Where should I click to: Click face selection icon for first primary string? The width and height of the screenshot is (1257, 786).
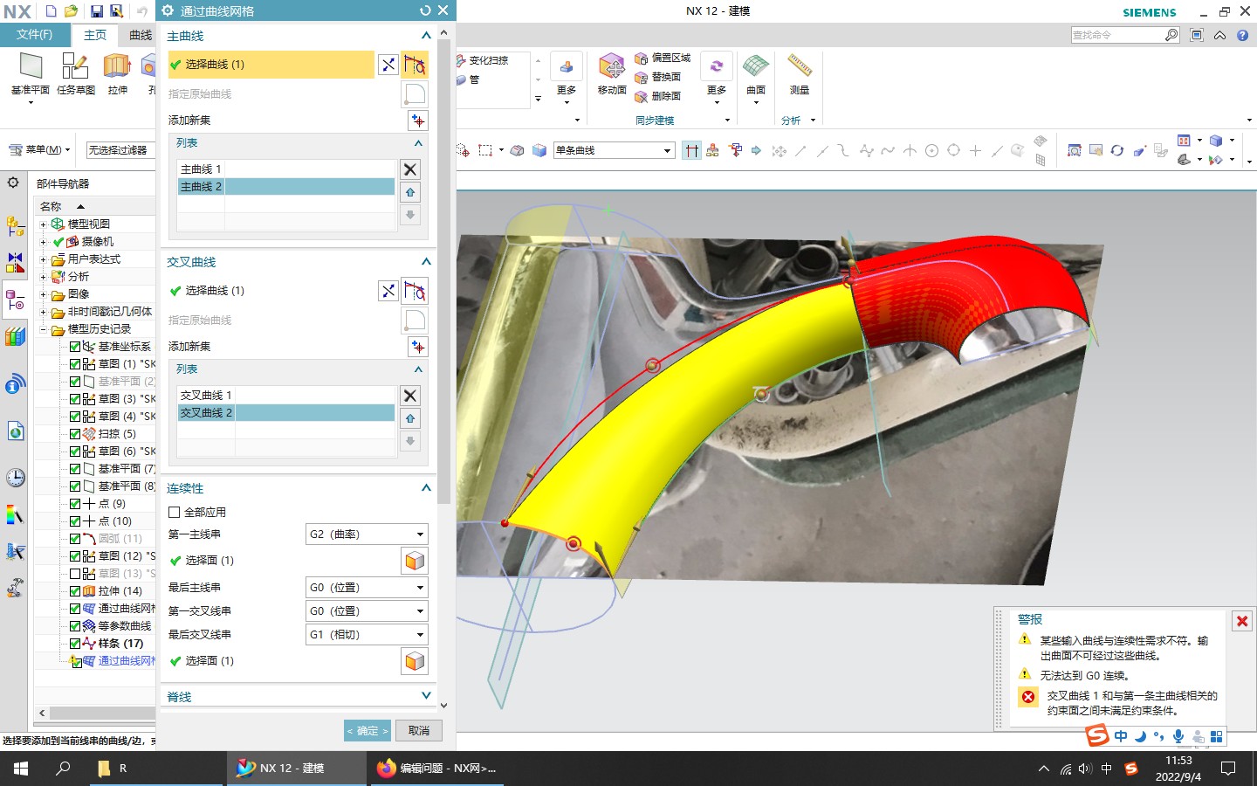tap(415, 561)
